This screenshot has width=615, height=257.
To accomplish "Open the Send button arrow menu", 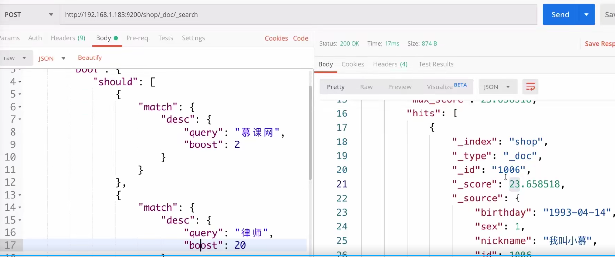I will 586,15.
